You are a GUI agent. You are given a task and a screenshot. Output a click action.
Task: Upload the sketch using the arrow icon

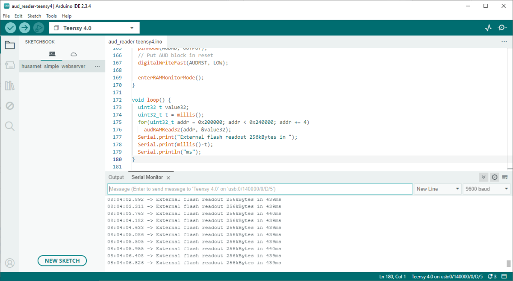[24, 27]
